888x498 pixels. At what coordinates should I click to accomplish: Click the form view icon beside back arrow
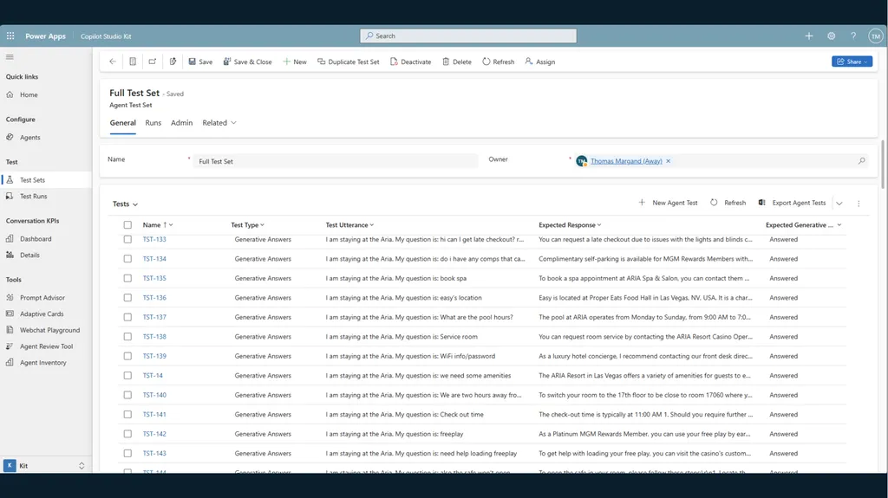click(133, 61)
